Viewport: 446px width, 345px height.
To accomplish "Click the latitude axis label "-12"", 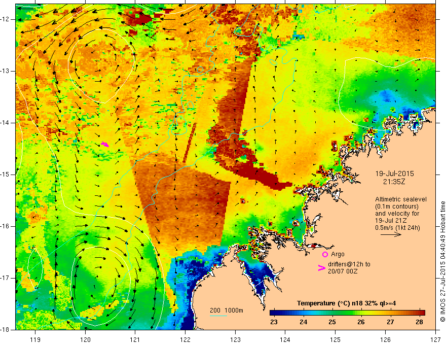I will [x=5, y=19].
